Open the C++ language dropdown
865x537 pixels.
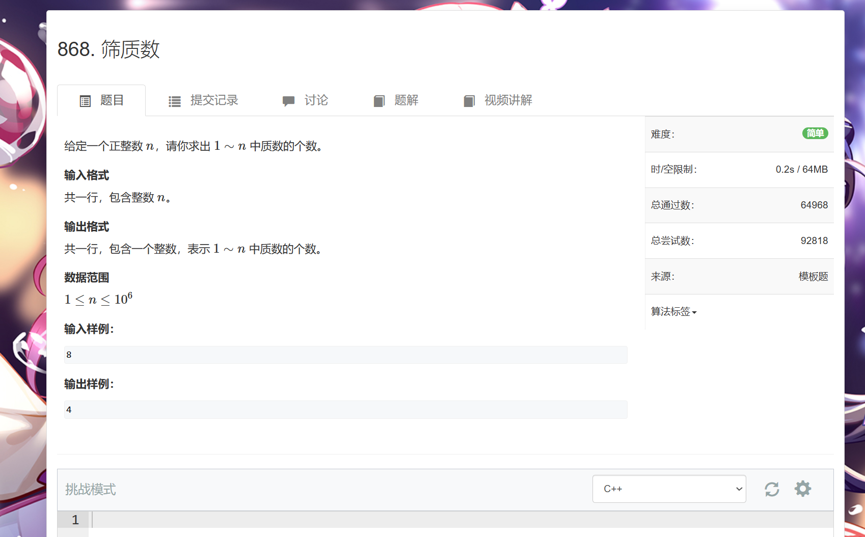coord(669,489)
